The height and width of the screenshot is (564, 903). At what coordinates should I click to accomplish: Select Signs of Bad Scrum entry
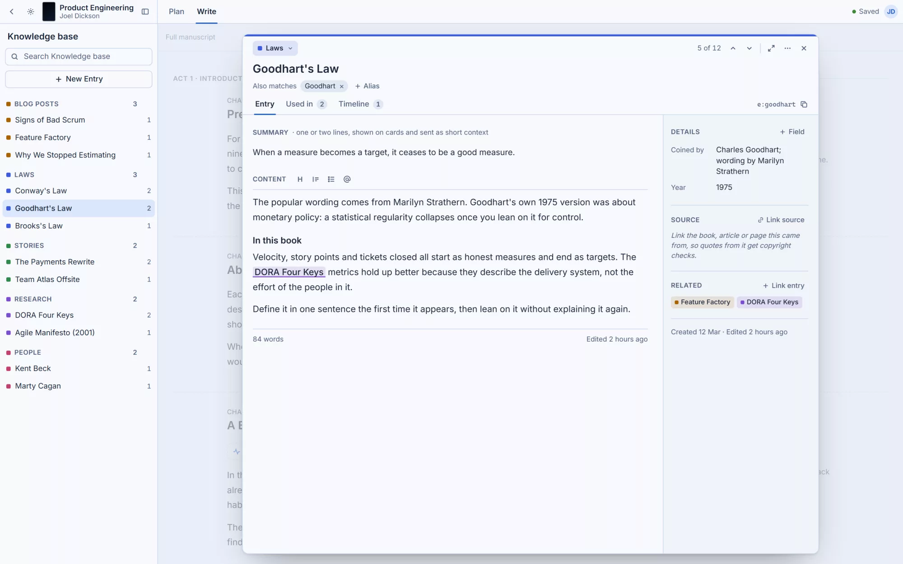79,120
